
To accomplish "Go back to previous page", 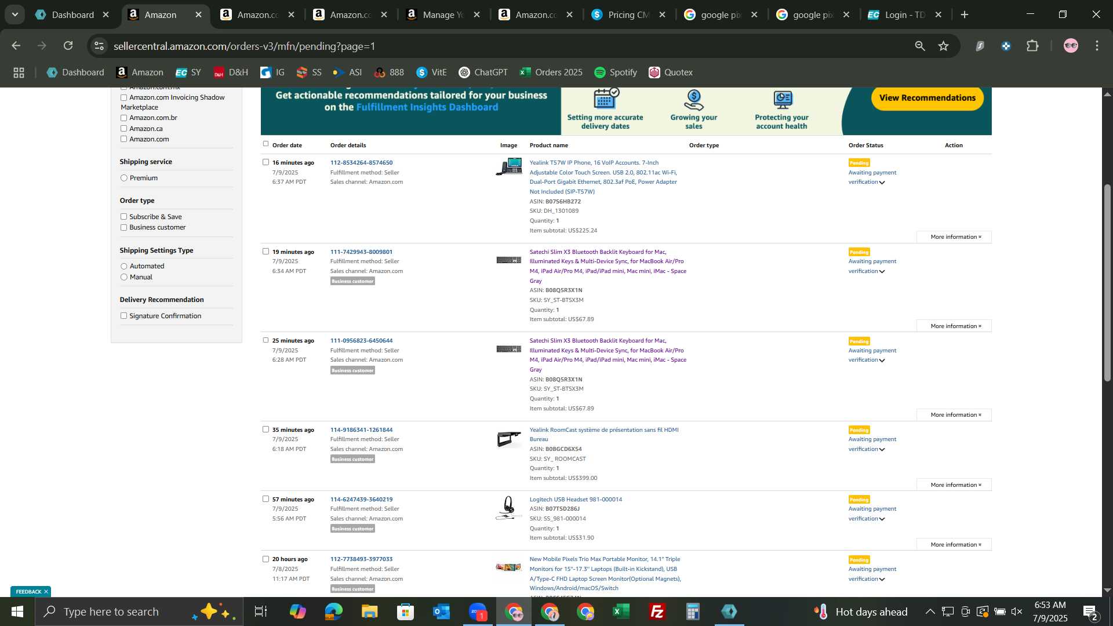I will [x=16, y=46].
